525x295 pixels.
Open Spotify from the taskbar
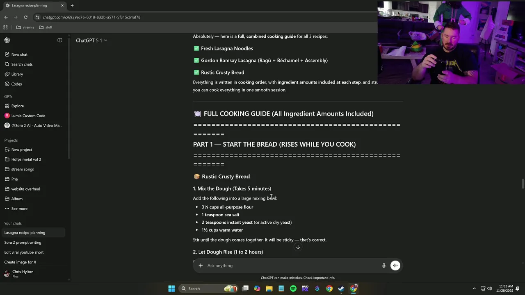293,288
